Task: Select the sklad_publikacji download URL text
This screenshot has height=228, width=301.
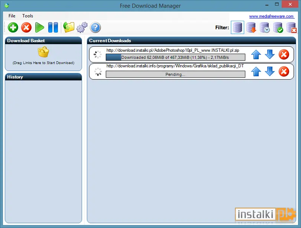Action: (x=175, y=66)
